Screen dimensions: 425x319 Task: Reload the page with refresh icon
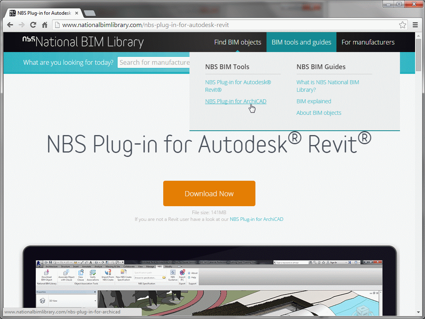click(33, 25)
